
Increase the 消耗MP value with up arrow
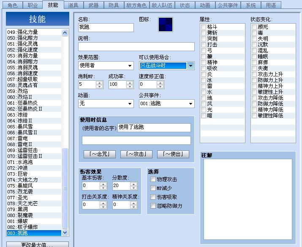99,83
